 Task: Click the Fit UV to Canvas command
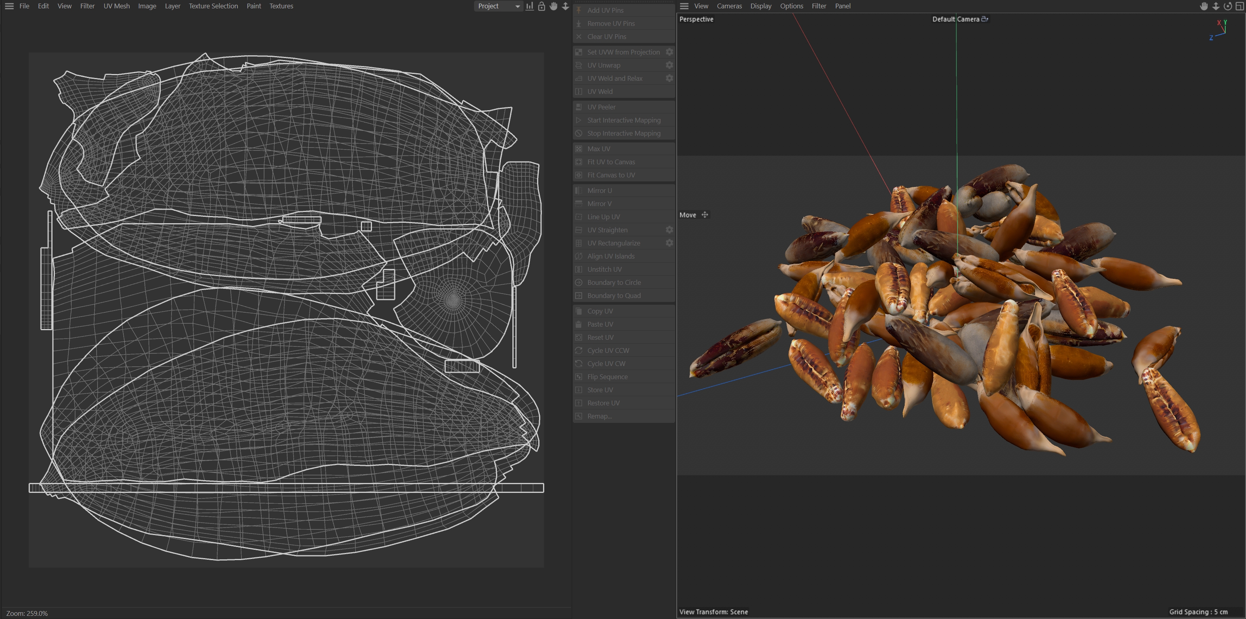(x=611, y=162)
